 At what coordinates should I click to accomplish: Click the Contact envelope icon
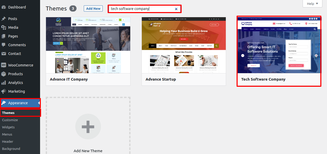point(4,54)
